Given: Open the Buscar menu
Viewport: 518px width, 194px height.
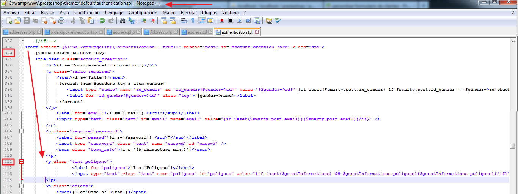Looking at the screenshot, I should tap(48, 12).
